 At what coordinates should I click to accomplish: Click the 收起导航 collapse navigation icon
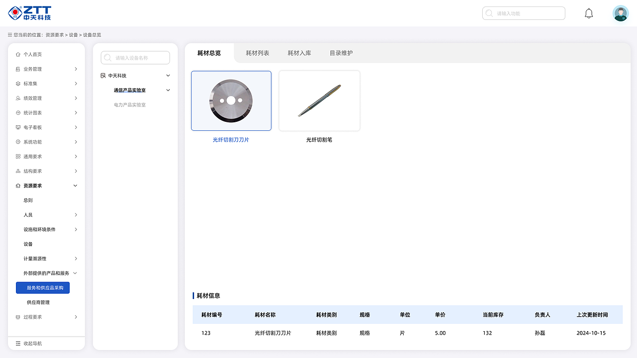click(17, 343)
